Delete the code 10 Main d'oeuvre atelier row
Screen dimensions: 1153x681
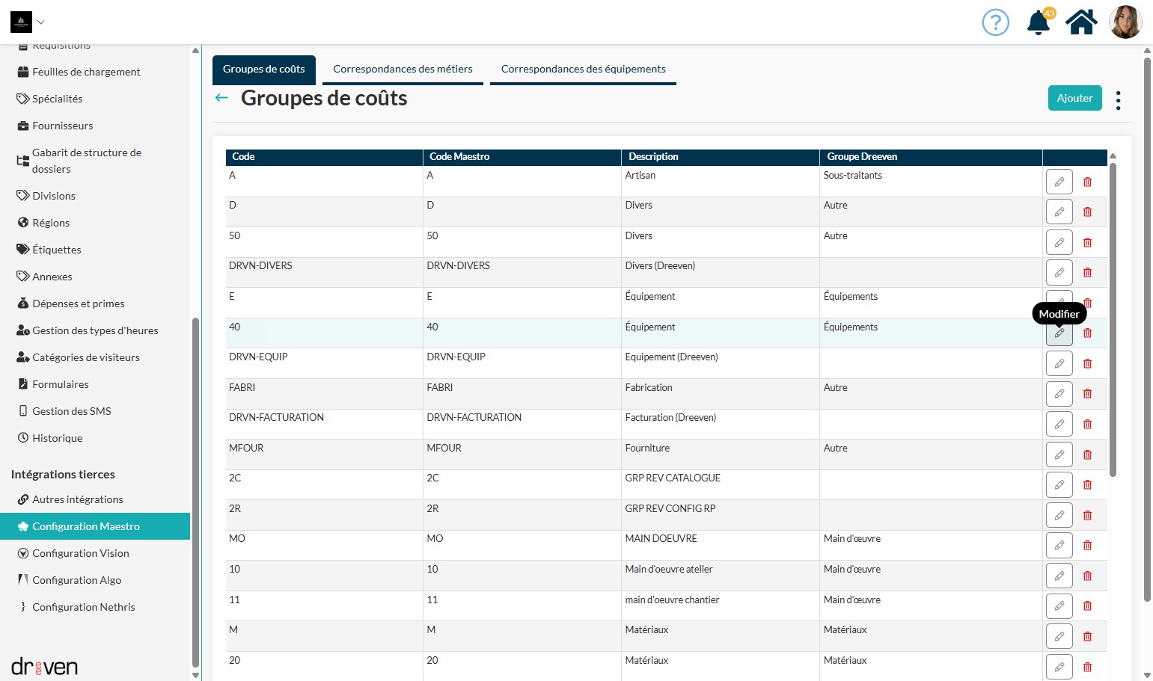click(x=1087, y=576)
